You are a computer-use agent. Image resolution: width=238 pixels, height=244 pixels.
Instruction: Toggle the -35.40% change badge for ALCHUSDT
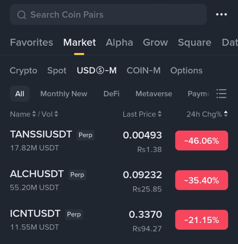tap(202, 180)
